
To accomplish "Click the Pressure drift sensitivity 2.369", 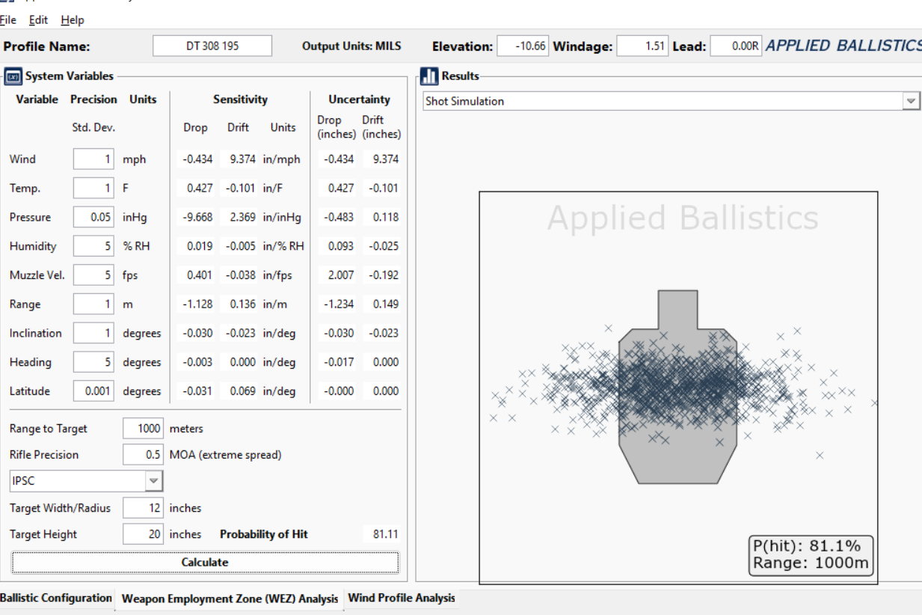I will click(x=239, y=217).
